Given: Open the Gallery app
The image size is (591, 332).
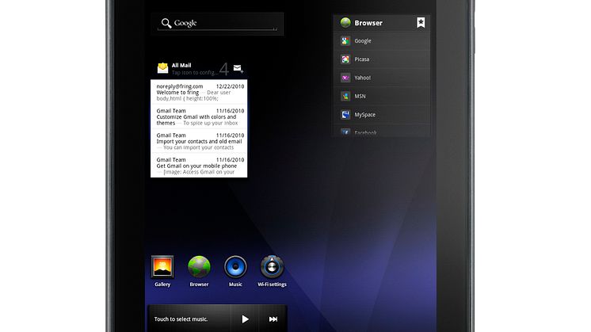Looking at the screenshot, I should click(162, 271).
